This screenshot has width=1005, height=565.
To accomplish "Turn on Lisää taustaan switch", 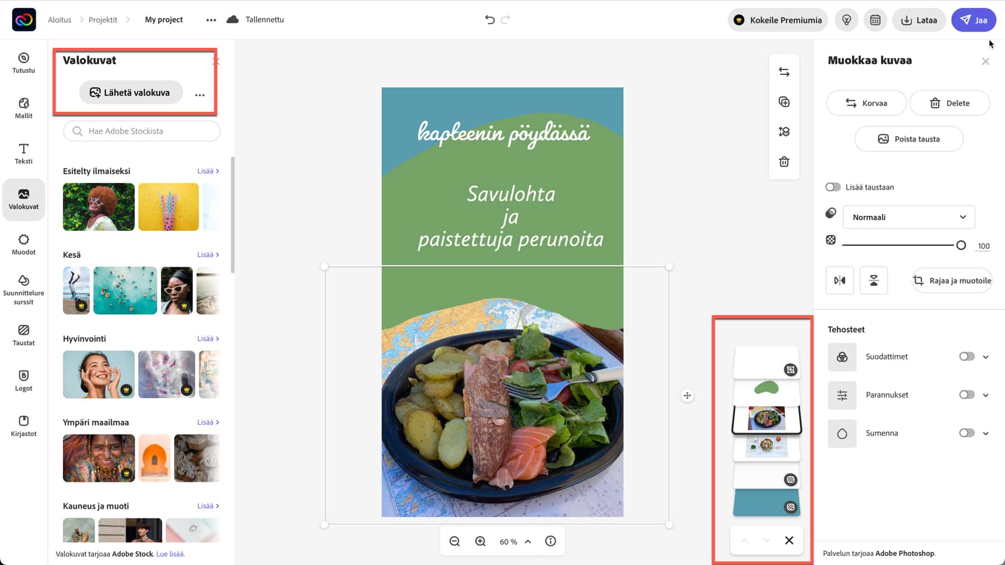I will point(833,187).
